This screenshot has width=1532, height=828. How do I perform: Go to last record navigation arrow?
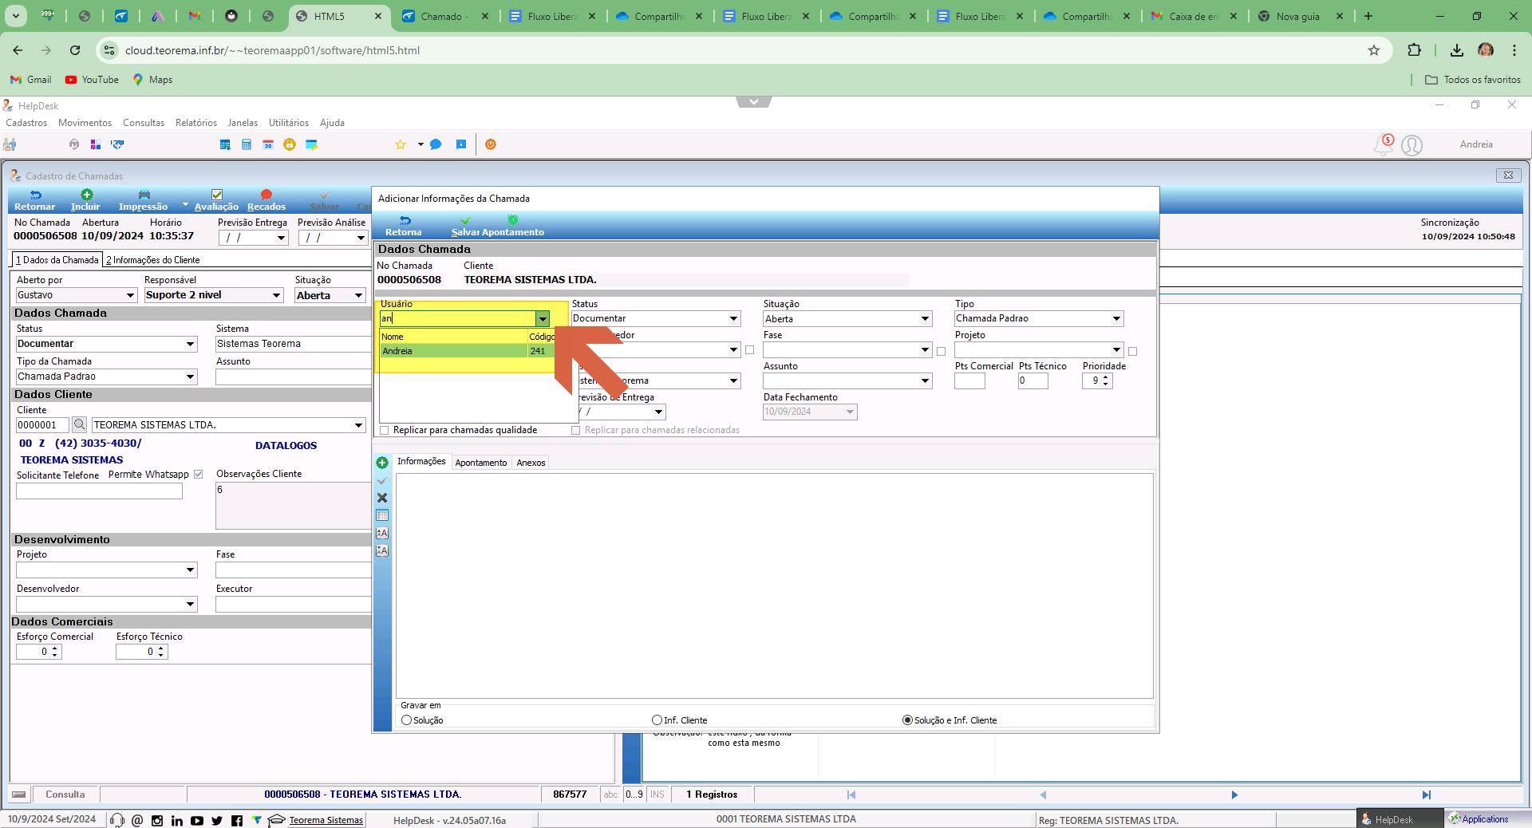[1426, 794]
